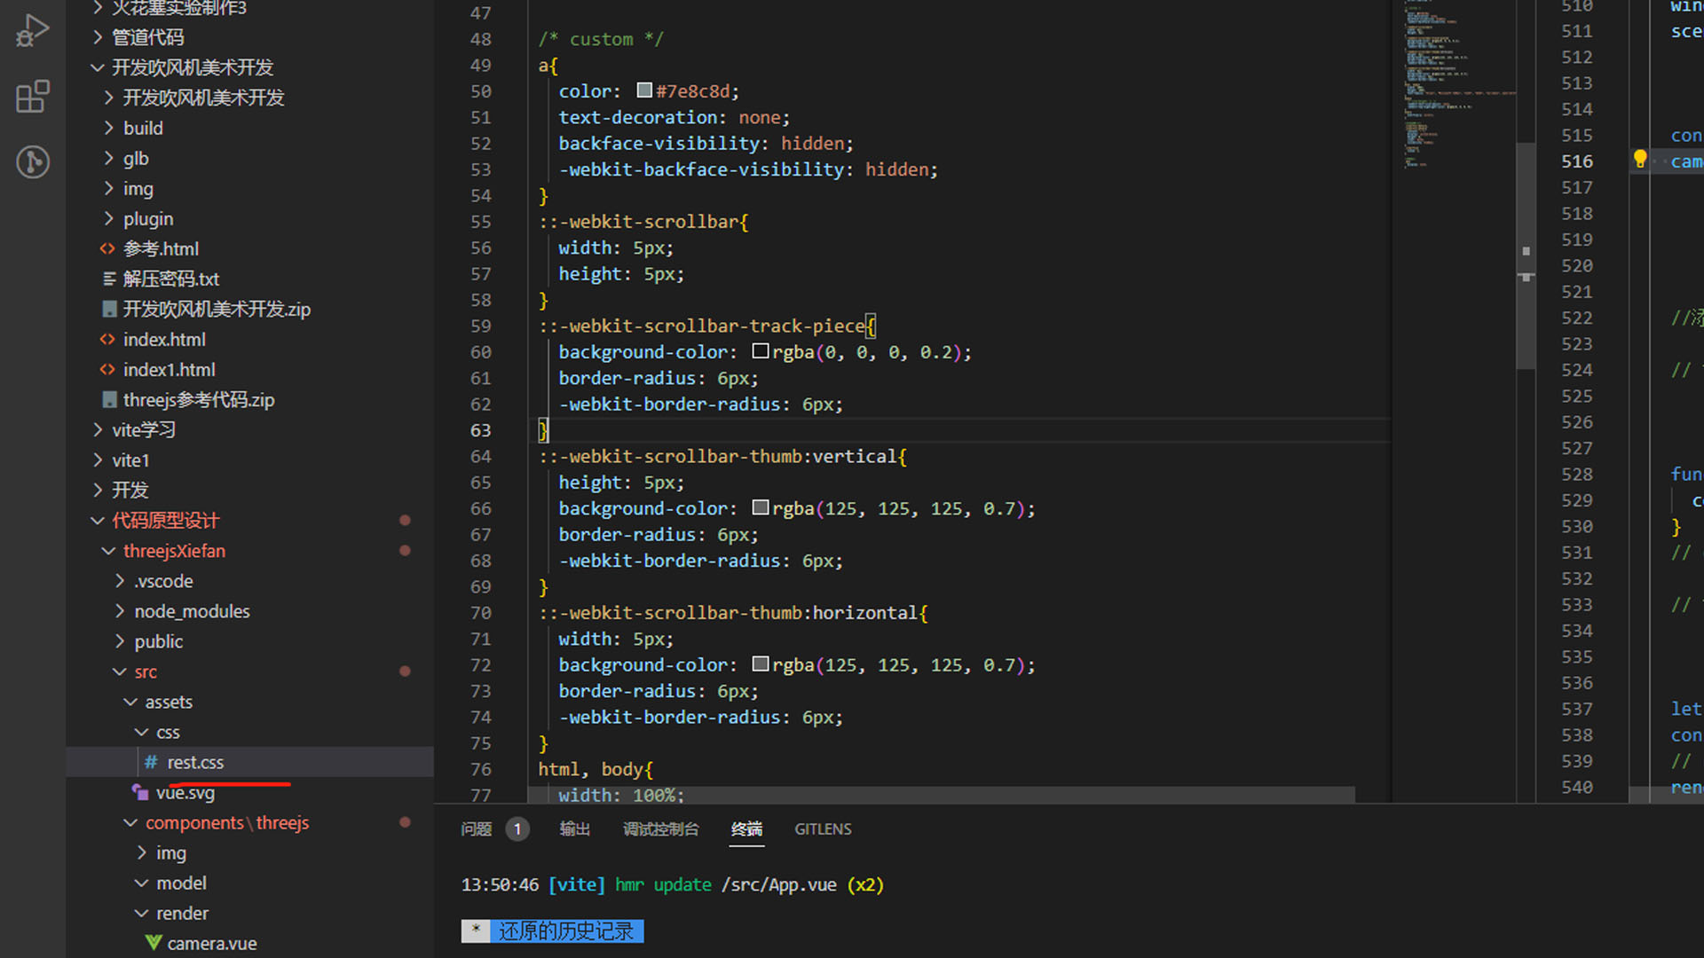1704x958 pixels.
Task: Select the model folder row
Action: [x=250, y=883]
